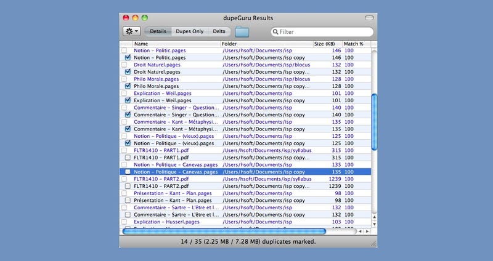The image size is (493, 261).
Task: Click the scroll down arrow
Action: pos(374,224)
